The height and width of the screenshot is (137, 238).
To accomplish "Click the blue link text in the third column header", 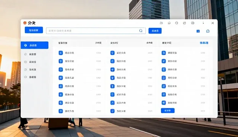I will [204, 43].
